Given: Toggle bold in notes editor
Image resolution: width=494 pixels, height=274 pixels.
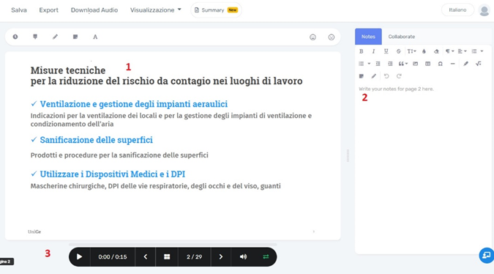Looking at the screenshot, I should coord(362,51).
